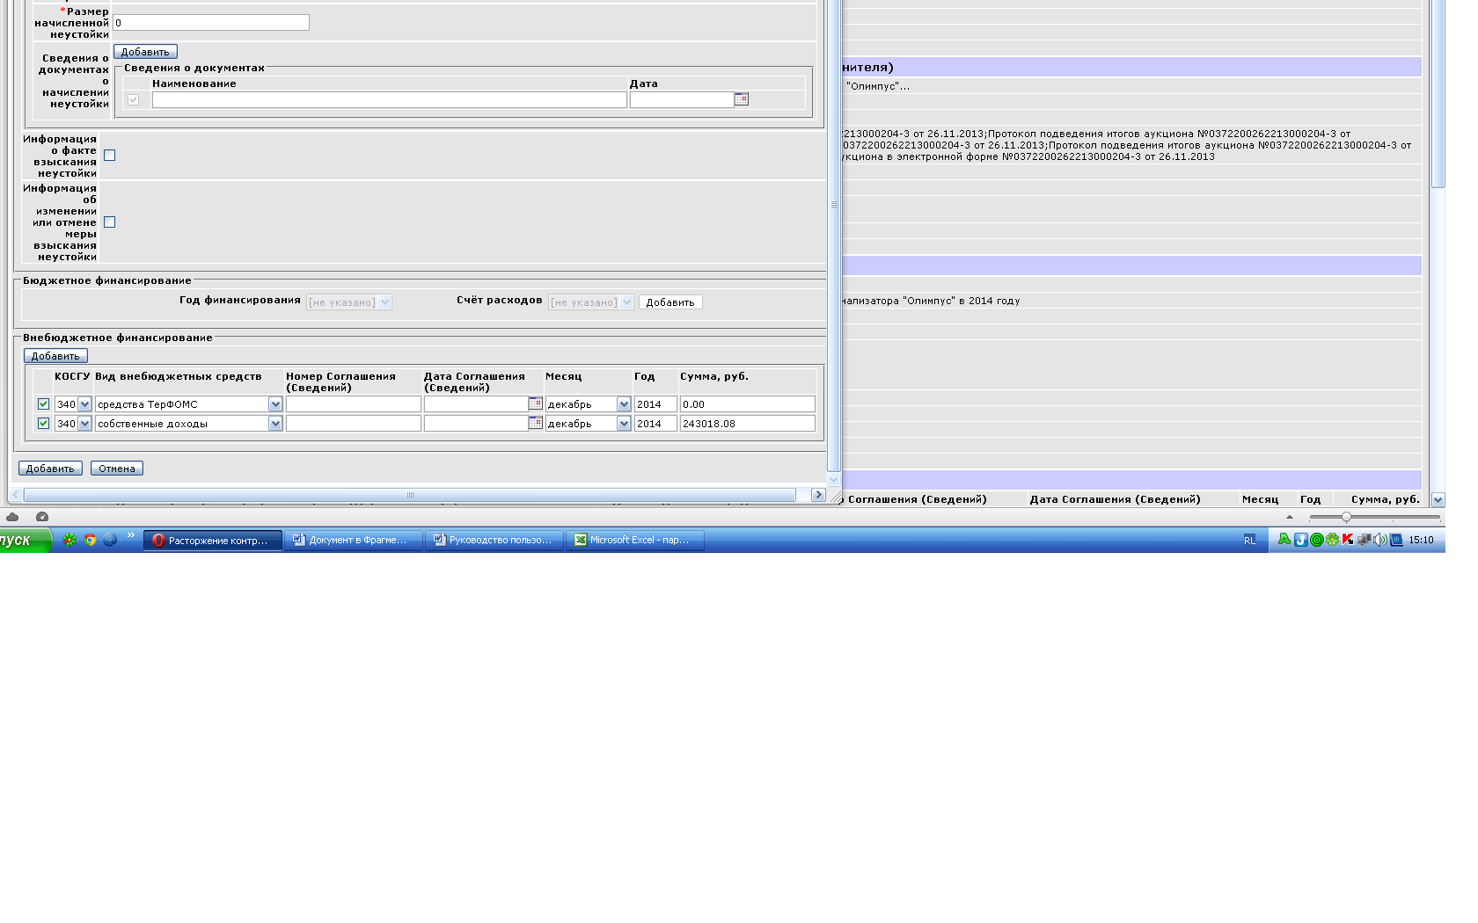Switch to Opera Расторжение контр... taskbar window
The height and width of the screenshot is (923, 1478).
coord(213,541)
